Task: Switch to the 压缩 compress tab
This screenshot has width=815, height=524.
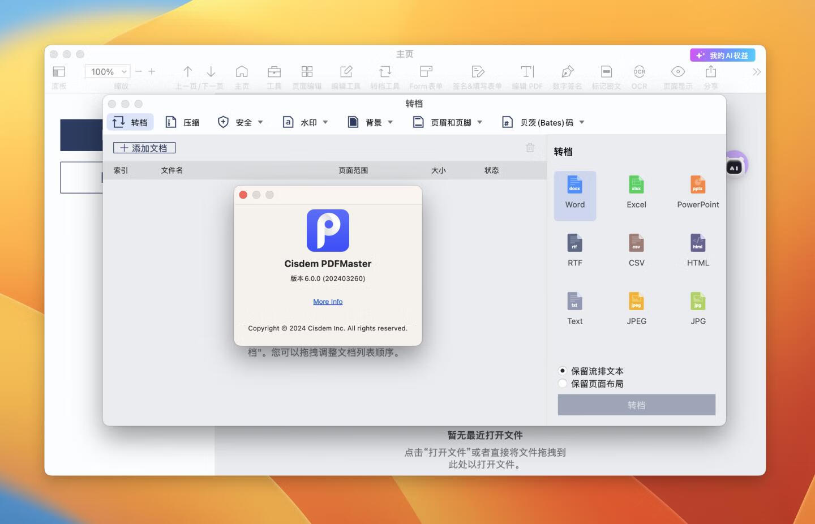Action: point(182,122)
